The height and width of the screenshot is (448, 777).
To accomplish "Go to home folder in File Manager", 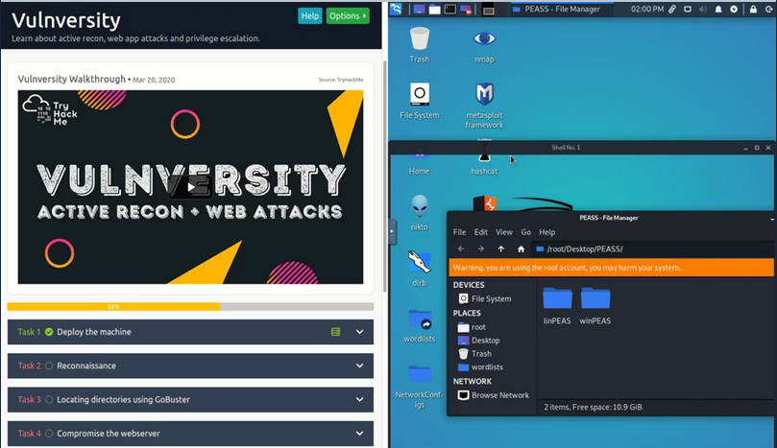I will 521,249.
